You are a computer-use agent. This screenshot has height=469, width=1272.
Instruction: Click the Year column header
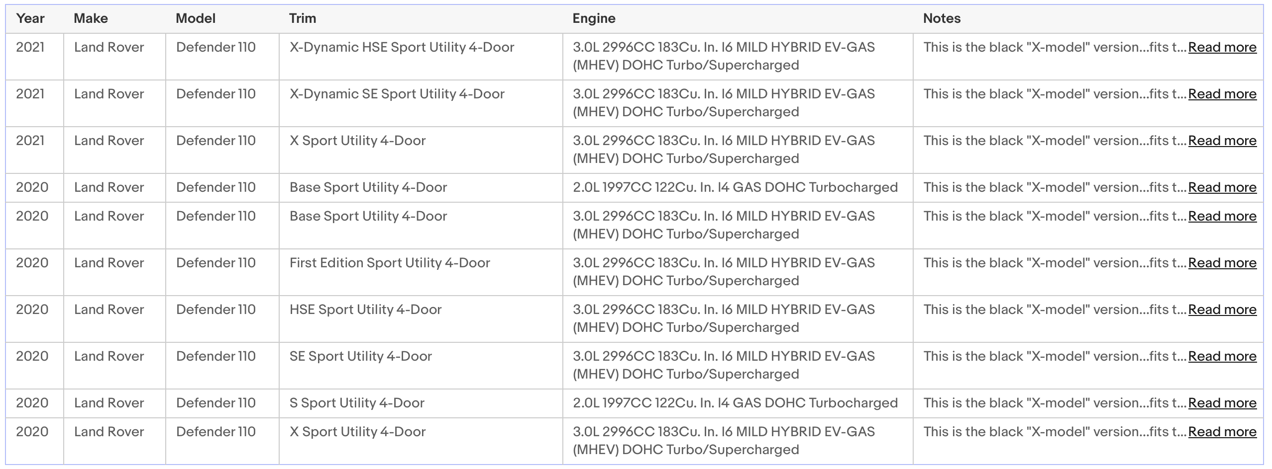click(x=30, y=18)
